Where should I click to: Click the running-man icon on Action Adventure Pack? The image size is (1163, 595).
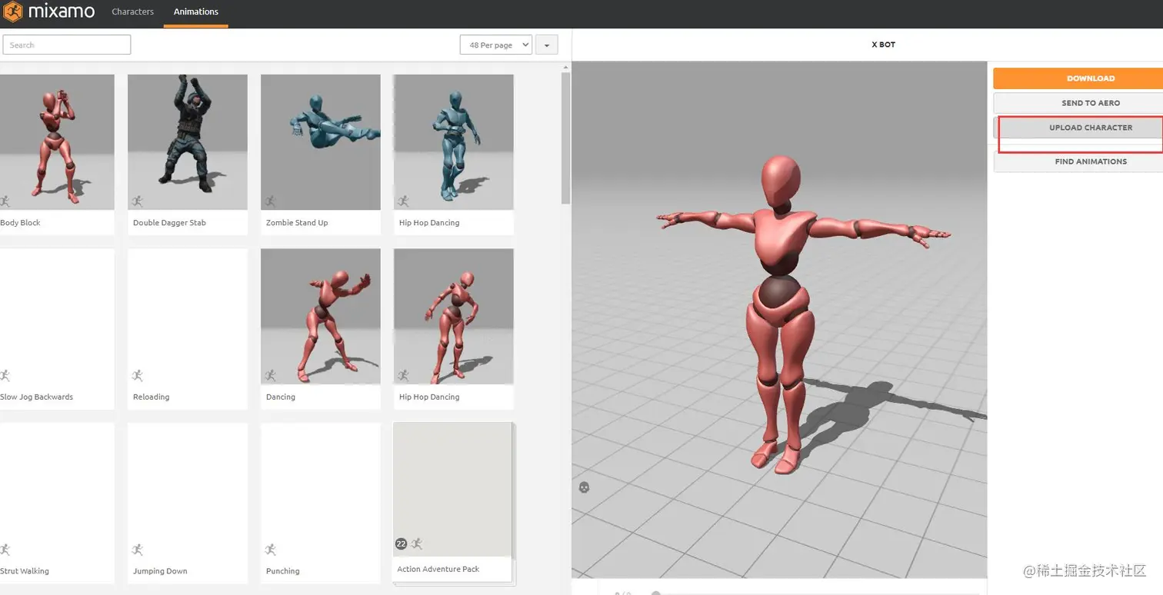(x=417, y=543)
